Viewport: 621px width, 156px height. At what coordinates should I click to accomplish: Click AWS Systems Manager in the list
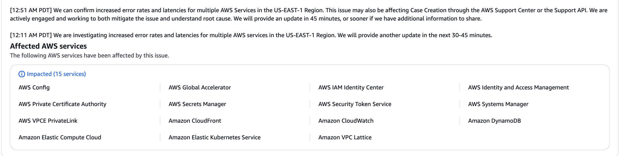498,104
